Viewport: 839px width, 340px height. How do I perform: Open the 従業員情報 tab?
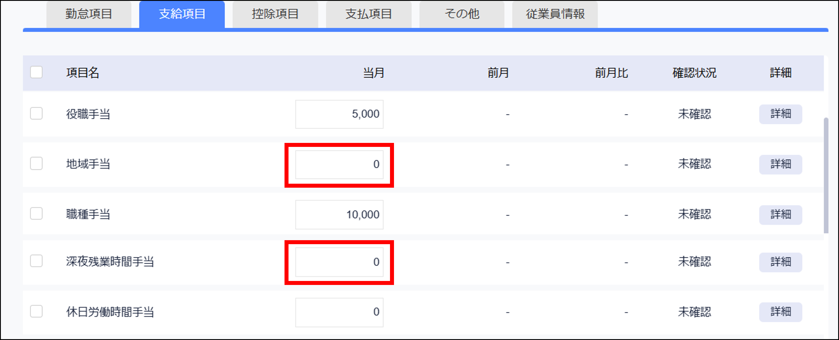click(555, 14)
